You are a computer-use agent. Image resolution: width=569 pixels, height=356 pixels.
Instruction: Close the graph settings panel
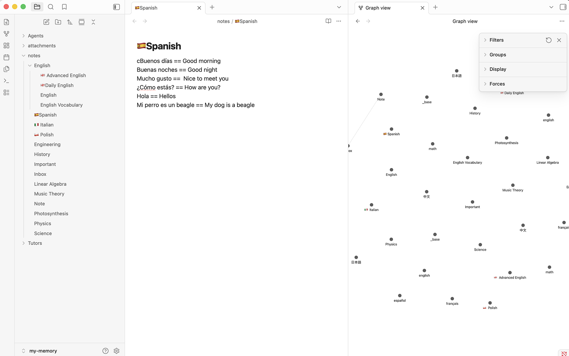559,40
